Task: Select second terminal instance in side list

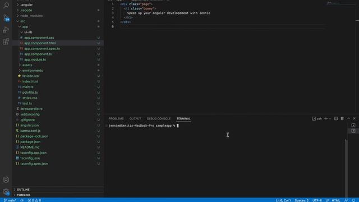Action: [353, 131]
